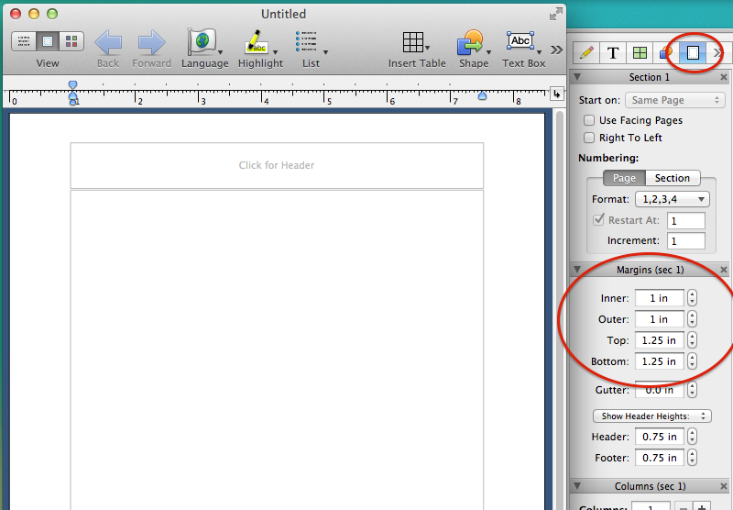
Task: Select the Page view icon in View control
Action: [x=48, y=41]
